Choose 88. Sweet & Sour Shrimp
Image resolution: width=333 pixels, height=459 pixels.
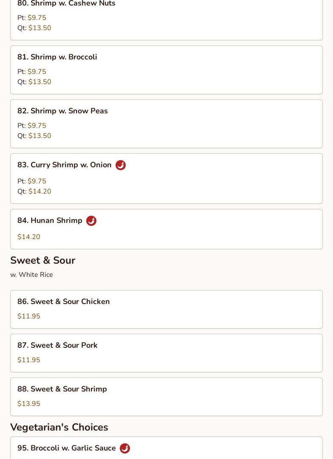[x=62, y=389]
